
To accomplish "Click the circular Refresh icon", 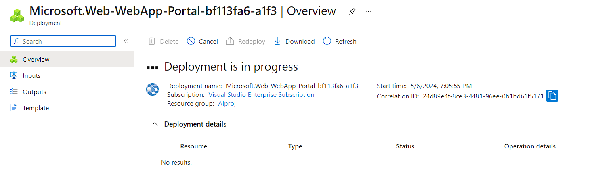I will tap(327, 41).
